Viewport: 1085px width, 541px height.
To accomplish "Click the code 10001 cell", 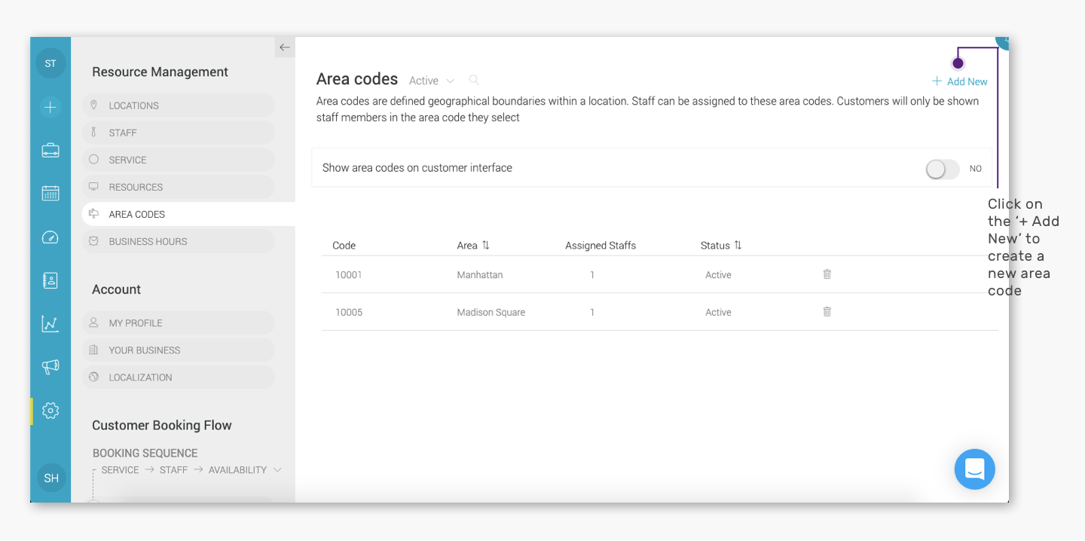I will pyautogui.click(x=349, y=275).
